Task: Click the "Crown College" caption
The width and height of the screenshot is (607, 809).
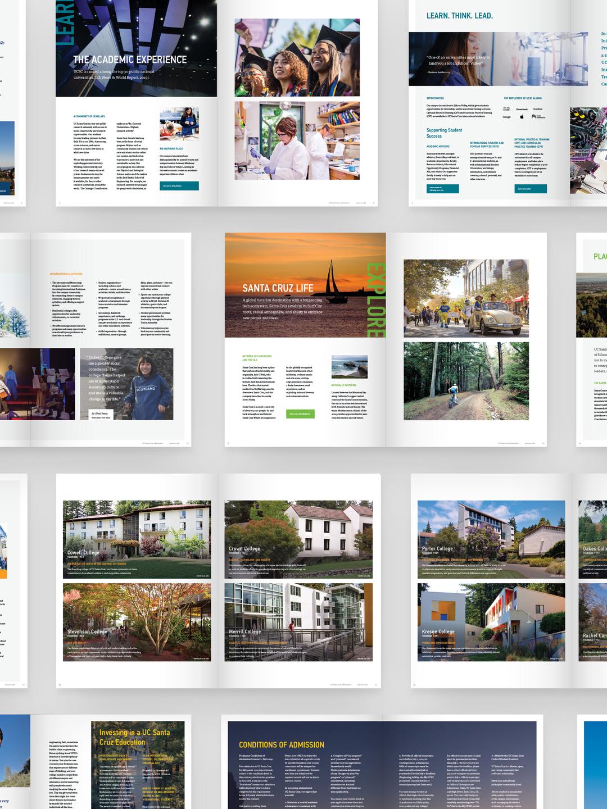Action: pyautogui.click(x=244, y=549)
